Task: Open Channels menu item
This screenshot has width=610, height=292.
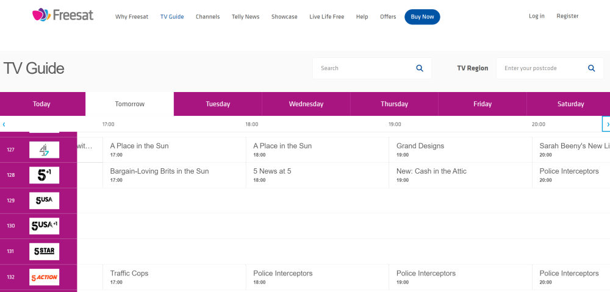Action: coord(208,16)
